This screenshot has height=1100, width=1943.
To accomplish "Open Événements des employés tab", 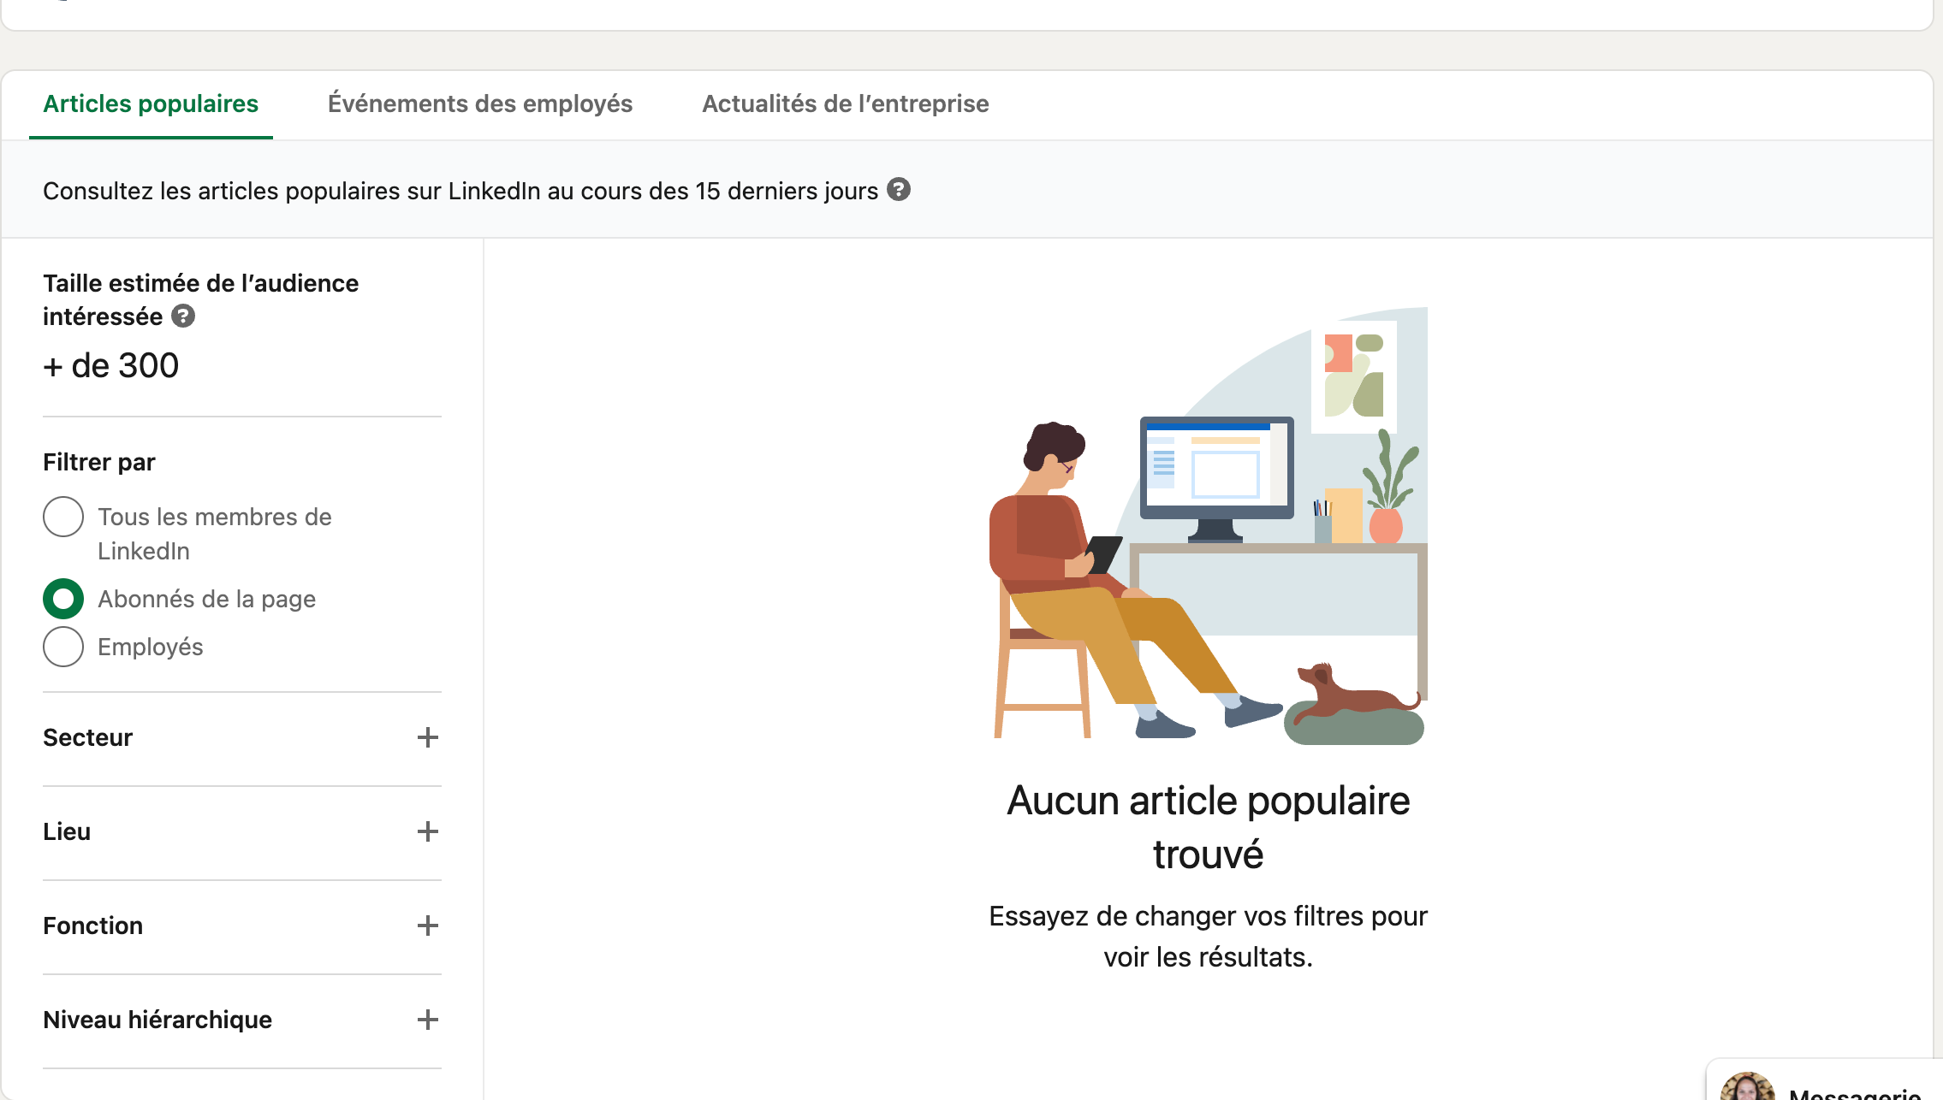I will (x=480, y=103).
